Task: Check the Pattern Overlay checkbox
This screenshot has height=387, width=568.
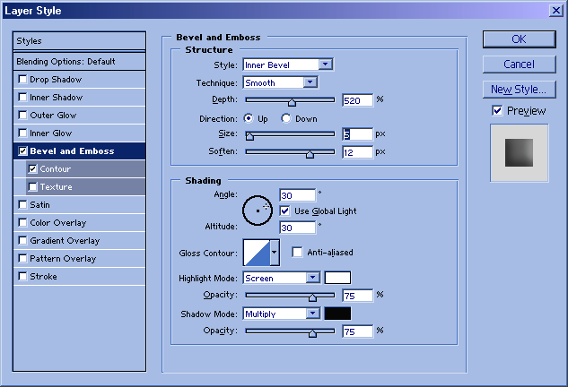Action: coord(22,258)
